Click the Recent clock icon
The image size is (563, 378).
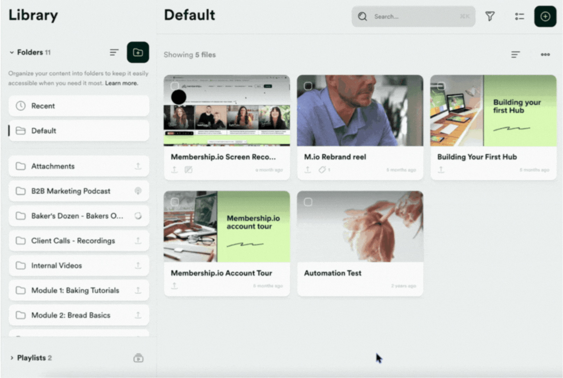click(21, 106)
